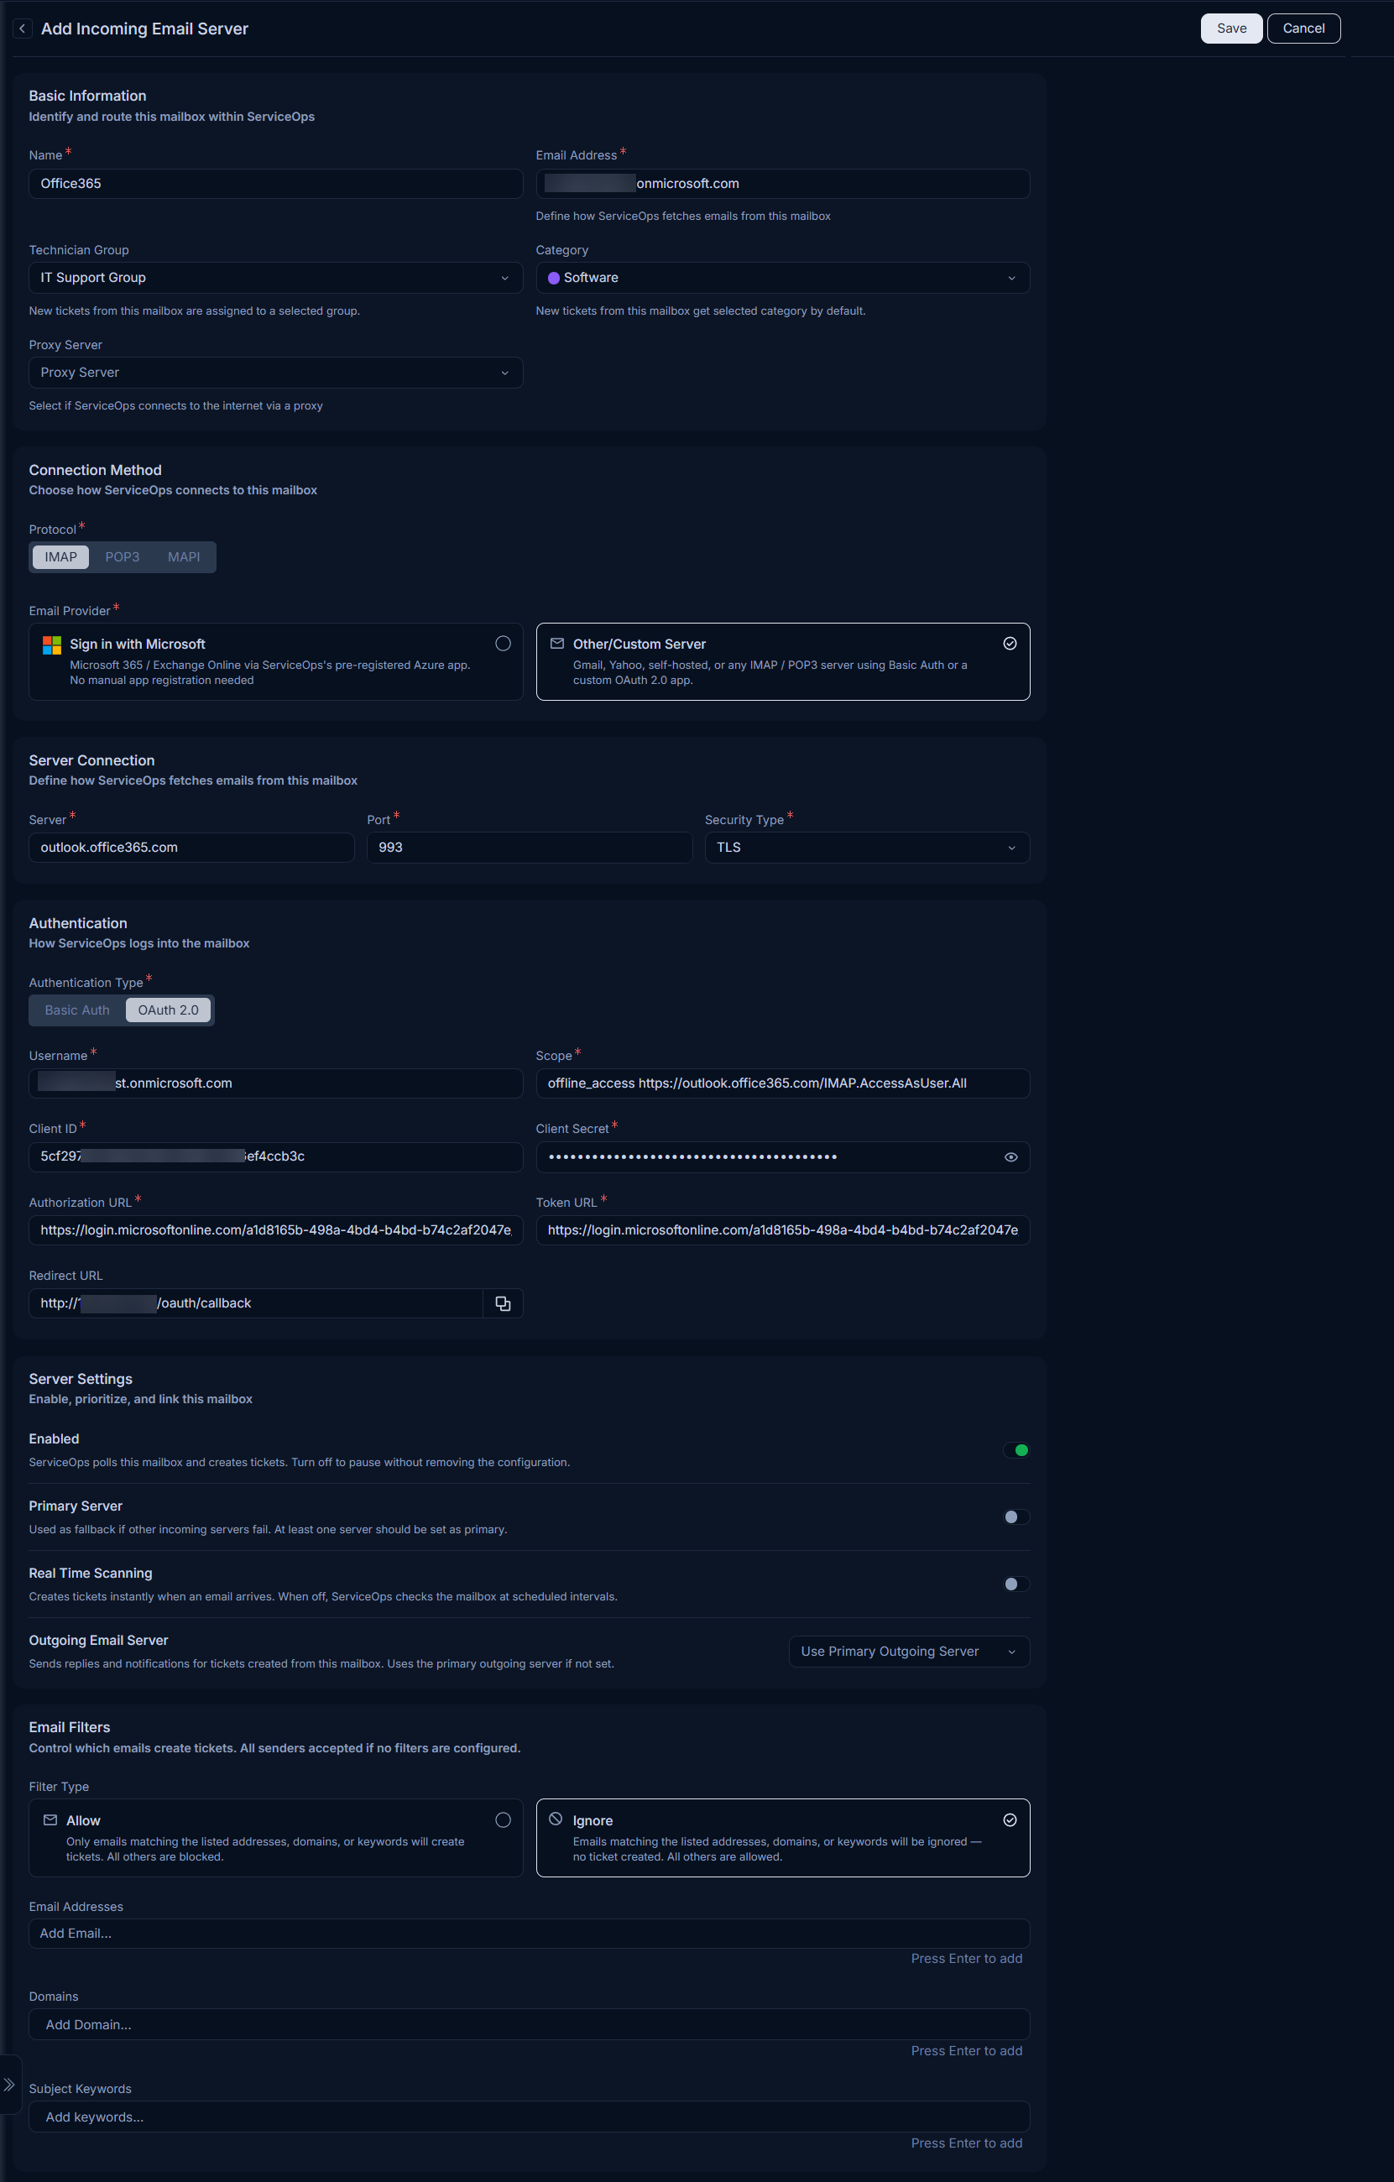
Task: Select the Other/Custom Server radio option
Action: click(1010, 644)
